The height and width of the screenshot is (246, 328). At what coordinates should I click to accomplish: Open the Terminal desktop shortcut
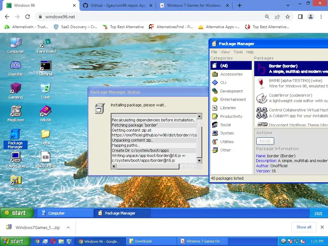(x=45, y=68)
